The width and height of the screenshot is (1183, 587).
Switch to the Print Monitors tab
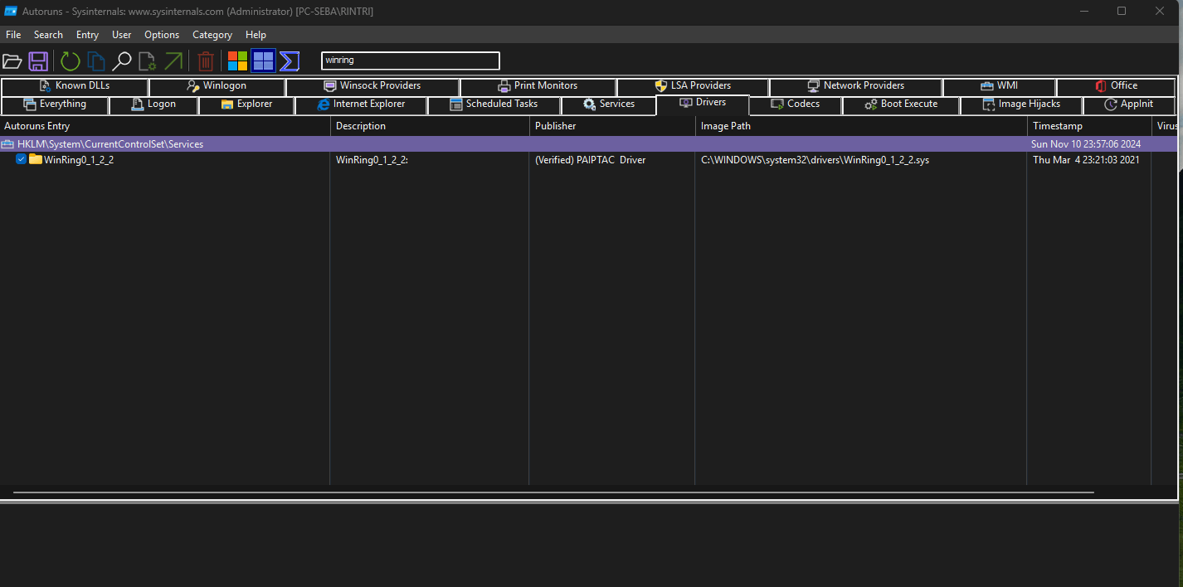[x=538, y=86]
